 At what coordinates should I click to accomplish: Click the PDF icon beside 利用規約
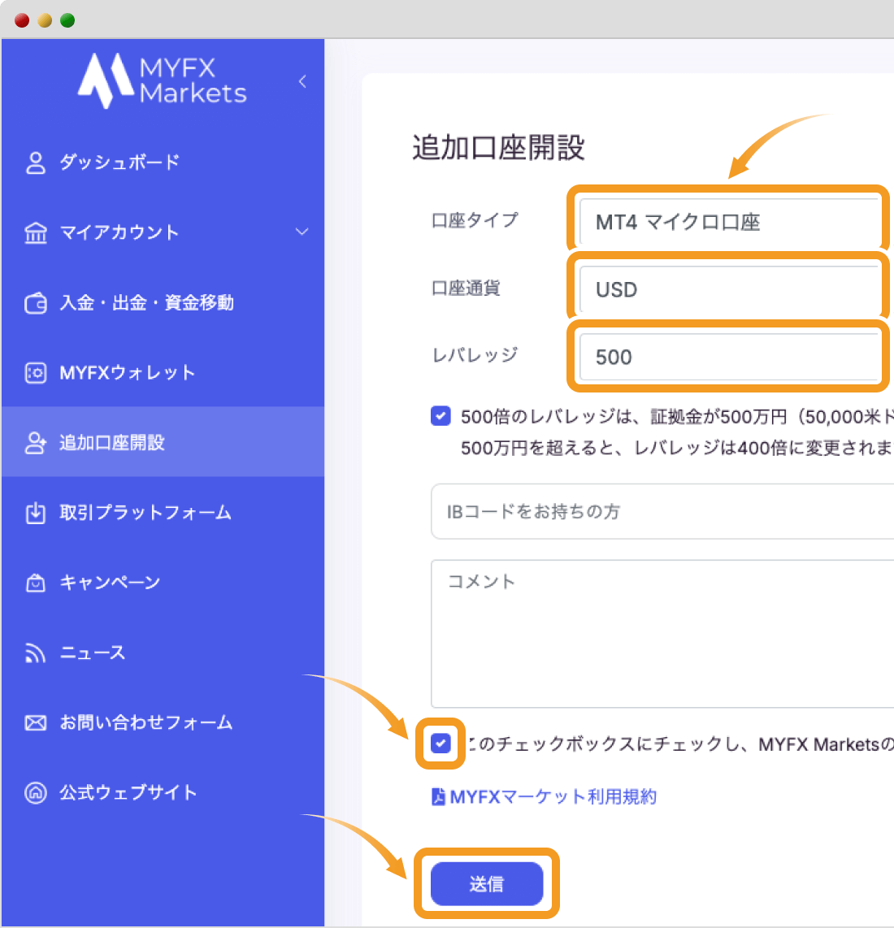(x=438, y=796)
